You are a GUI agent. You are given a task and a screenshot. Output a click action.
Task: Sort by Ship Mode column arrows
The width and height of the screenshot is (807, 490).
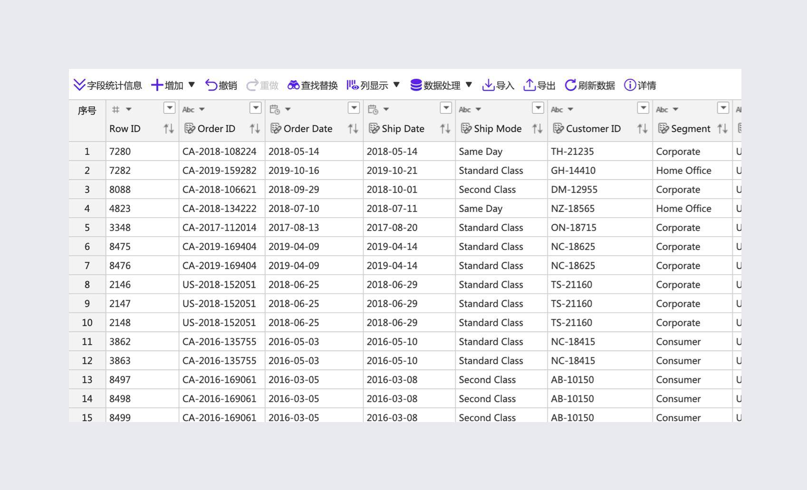(537, 129)
